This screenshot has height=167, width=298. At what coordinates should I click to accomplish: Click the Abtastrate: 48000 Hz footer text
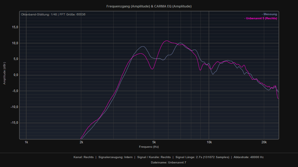248,157
